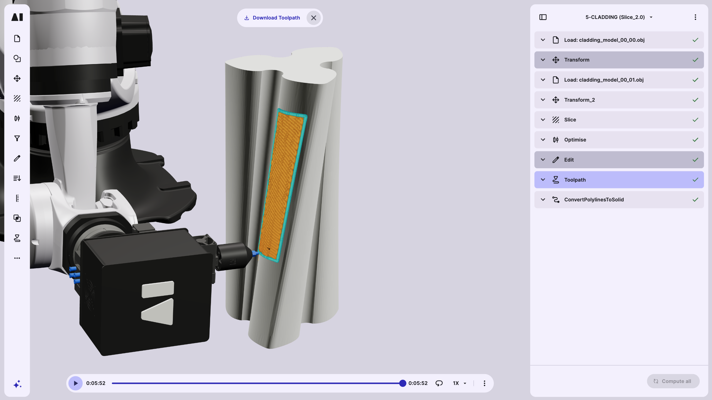Click the sparkle AI icon at bottom left
Screen dimensions: 712x400
[17, 385]
